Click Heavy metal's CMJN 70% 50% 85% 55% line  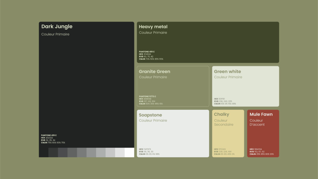tap(151, 59)
